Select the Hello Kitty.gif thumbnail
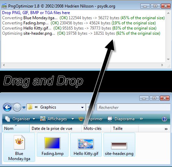The height and width of the screenshot is (167, 172). (x=86, y=144)
